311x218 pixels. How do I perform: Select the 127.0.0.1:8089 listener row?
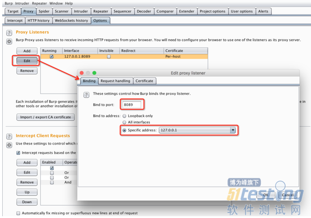[x=124, y=57]
